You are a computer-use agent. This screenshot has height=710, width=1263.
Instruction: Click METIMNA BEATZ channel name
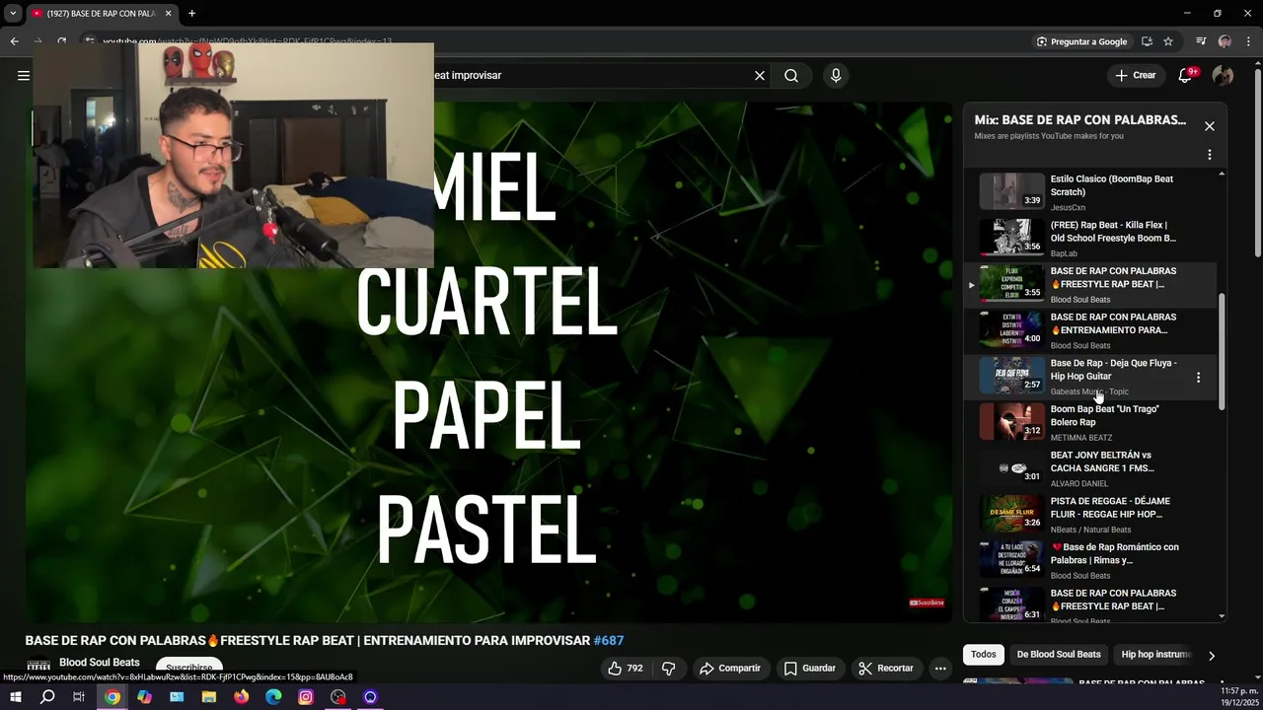[x=1080, y=438]
